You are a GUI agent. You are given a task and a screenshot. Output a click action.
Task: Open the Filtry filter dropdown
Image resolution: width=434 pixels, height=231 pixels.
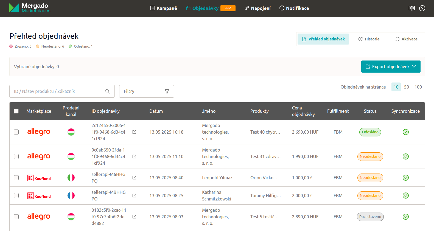pos(146,91)
